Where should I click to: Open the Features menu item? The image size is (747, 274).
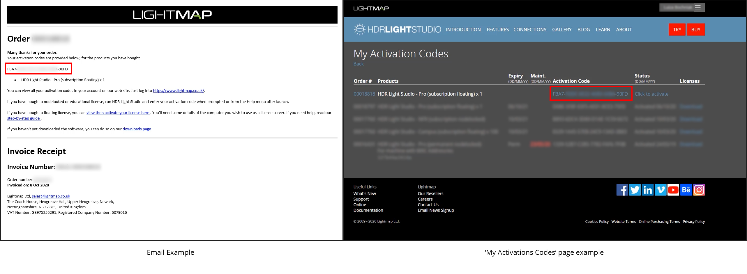pyautogui.click(x=498, y=30)
